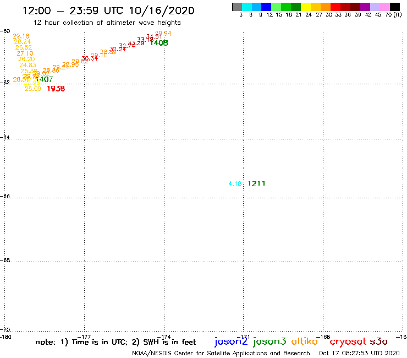
Task: Click the green 1408 time label
Action: (159, 43)
